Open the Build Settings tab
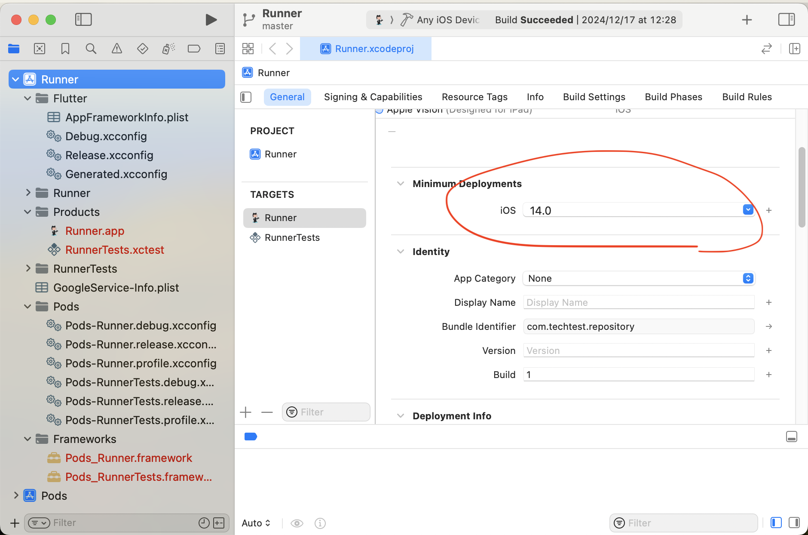The width and height of the screenshot is (808, 535). click(x=594, y=97)
